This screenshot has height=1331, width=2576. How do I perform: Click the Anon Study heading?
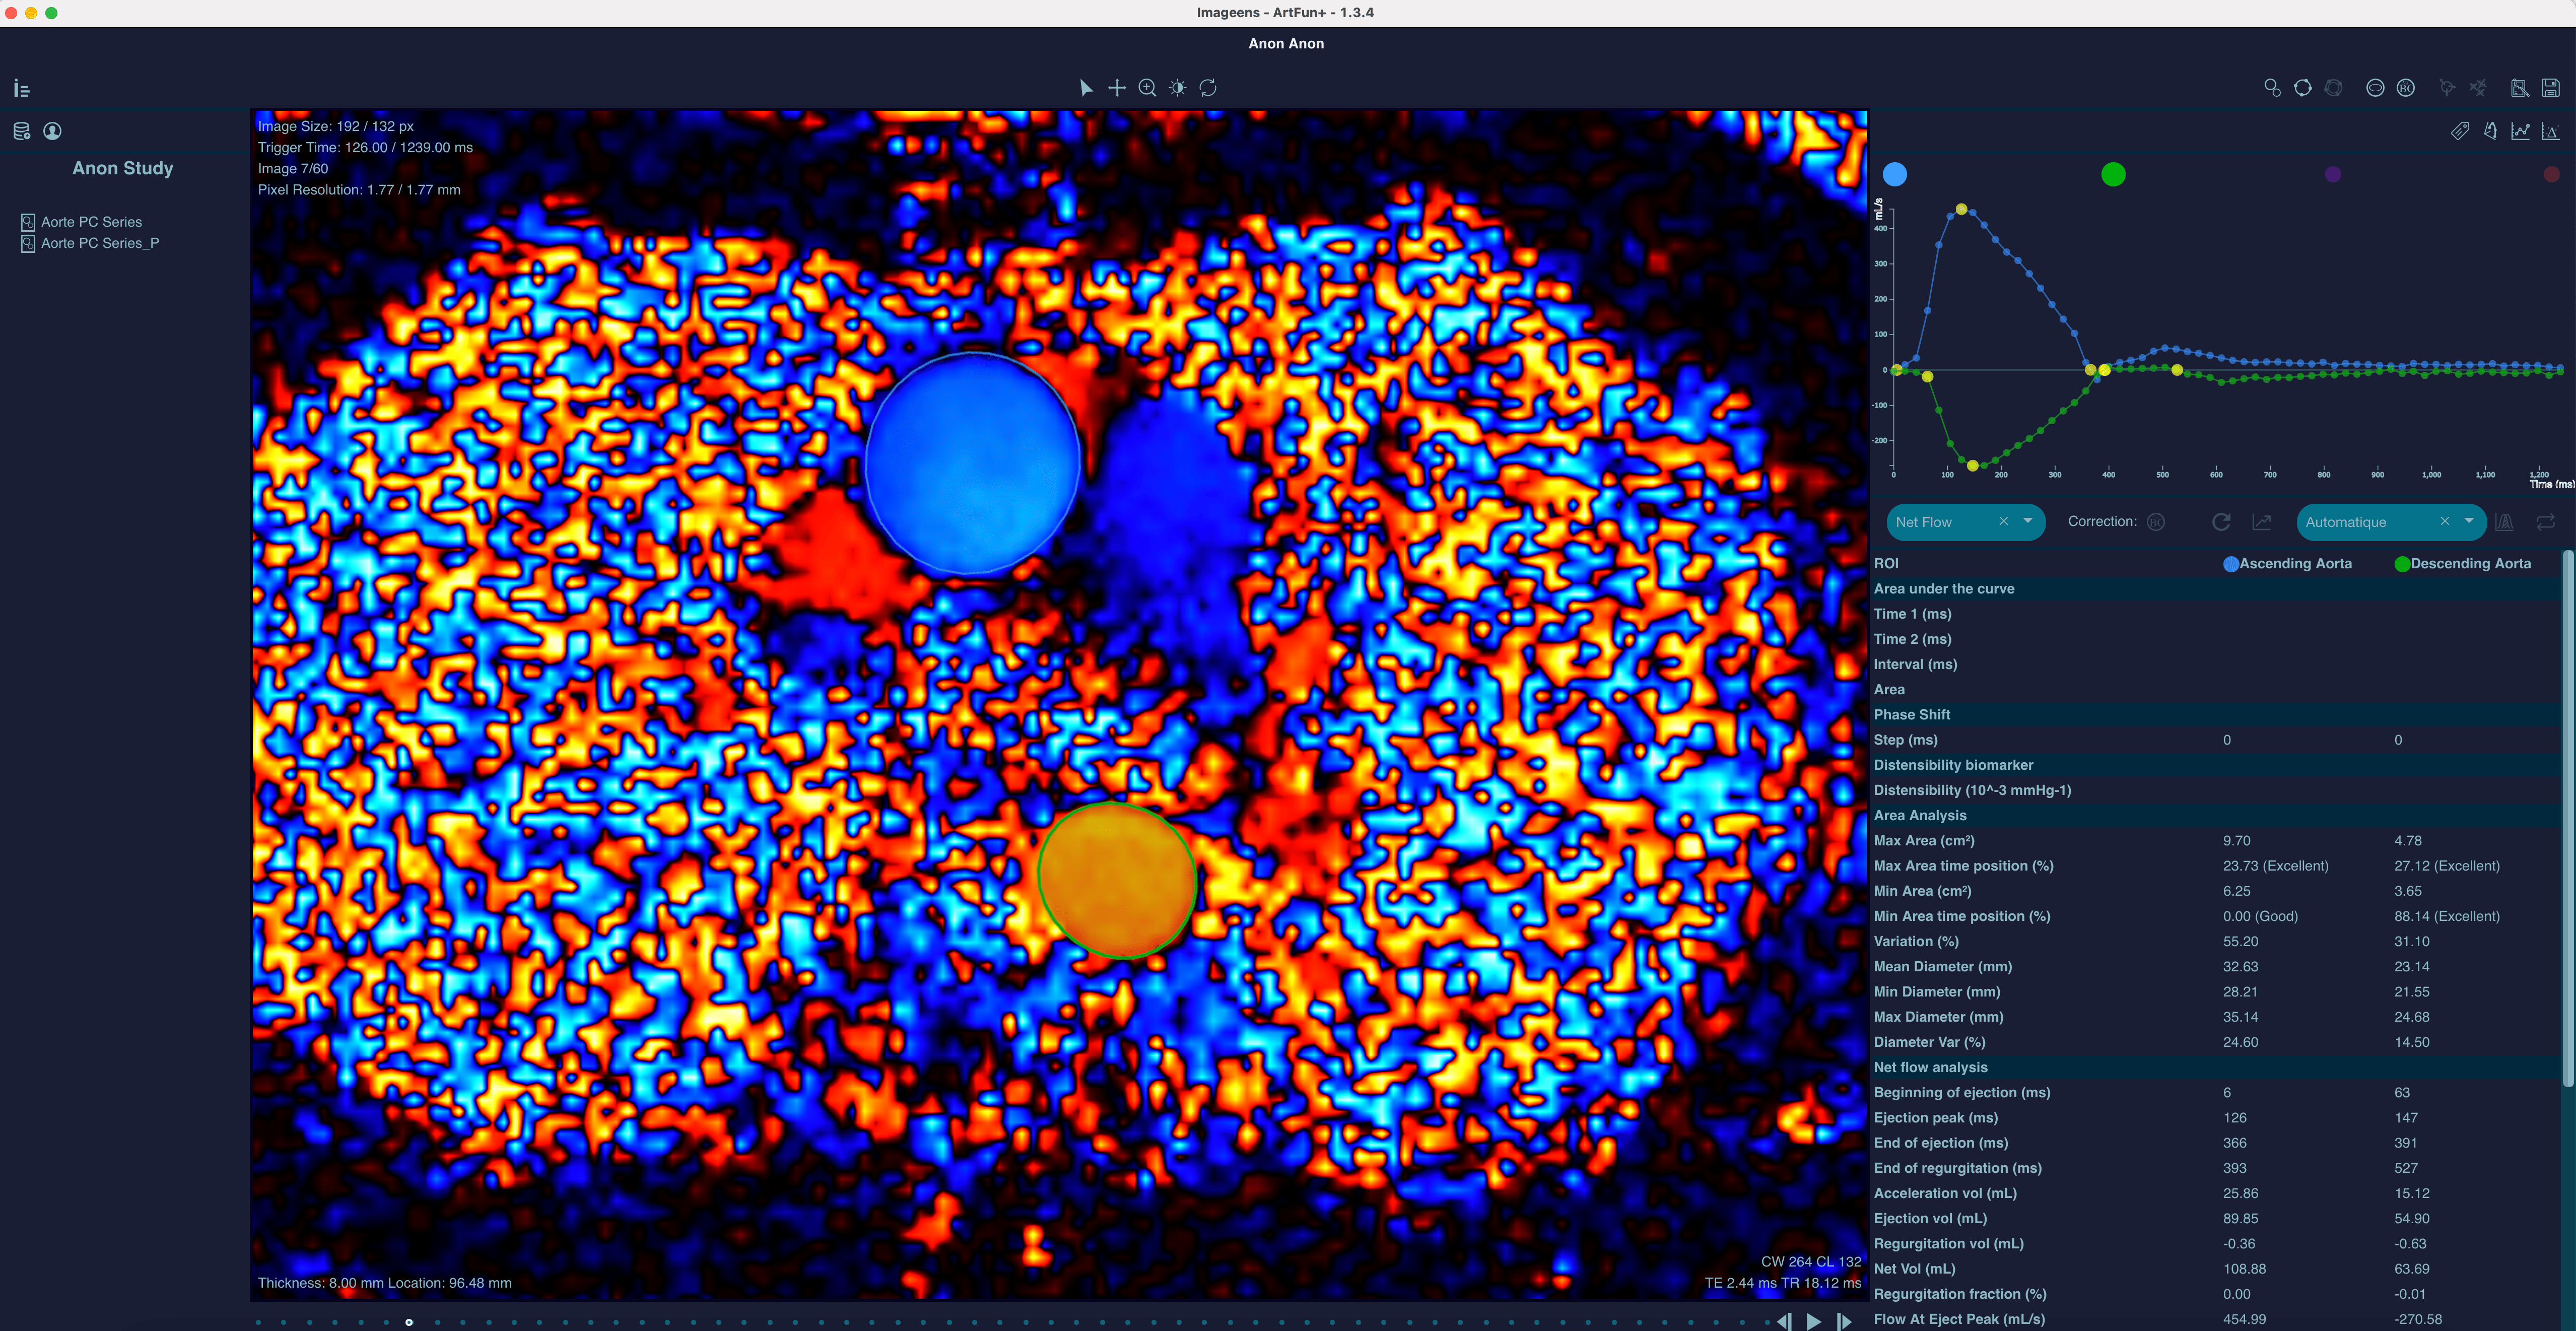pyautogui.click(x=123, y=168)
